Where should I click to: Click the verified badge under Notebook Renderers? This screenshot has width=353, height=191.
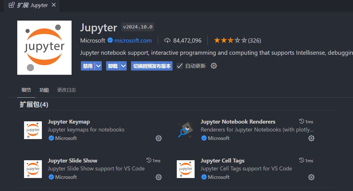click(x=204, y=138)
